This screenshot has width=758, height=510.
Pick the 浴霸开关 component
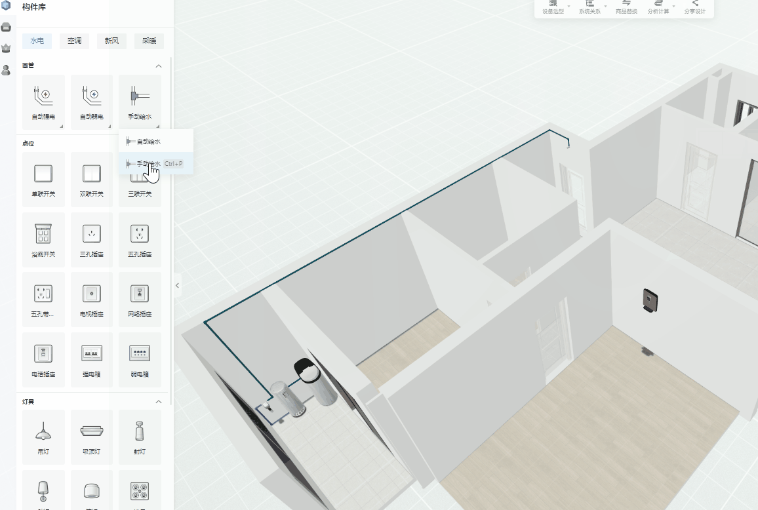(43, 239)
